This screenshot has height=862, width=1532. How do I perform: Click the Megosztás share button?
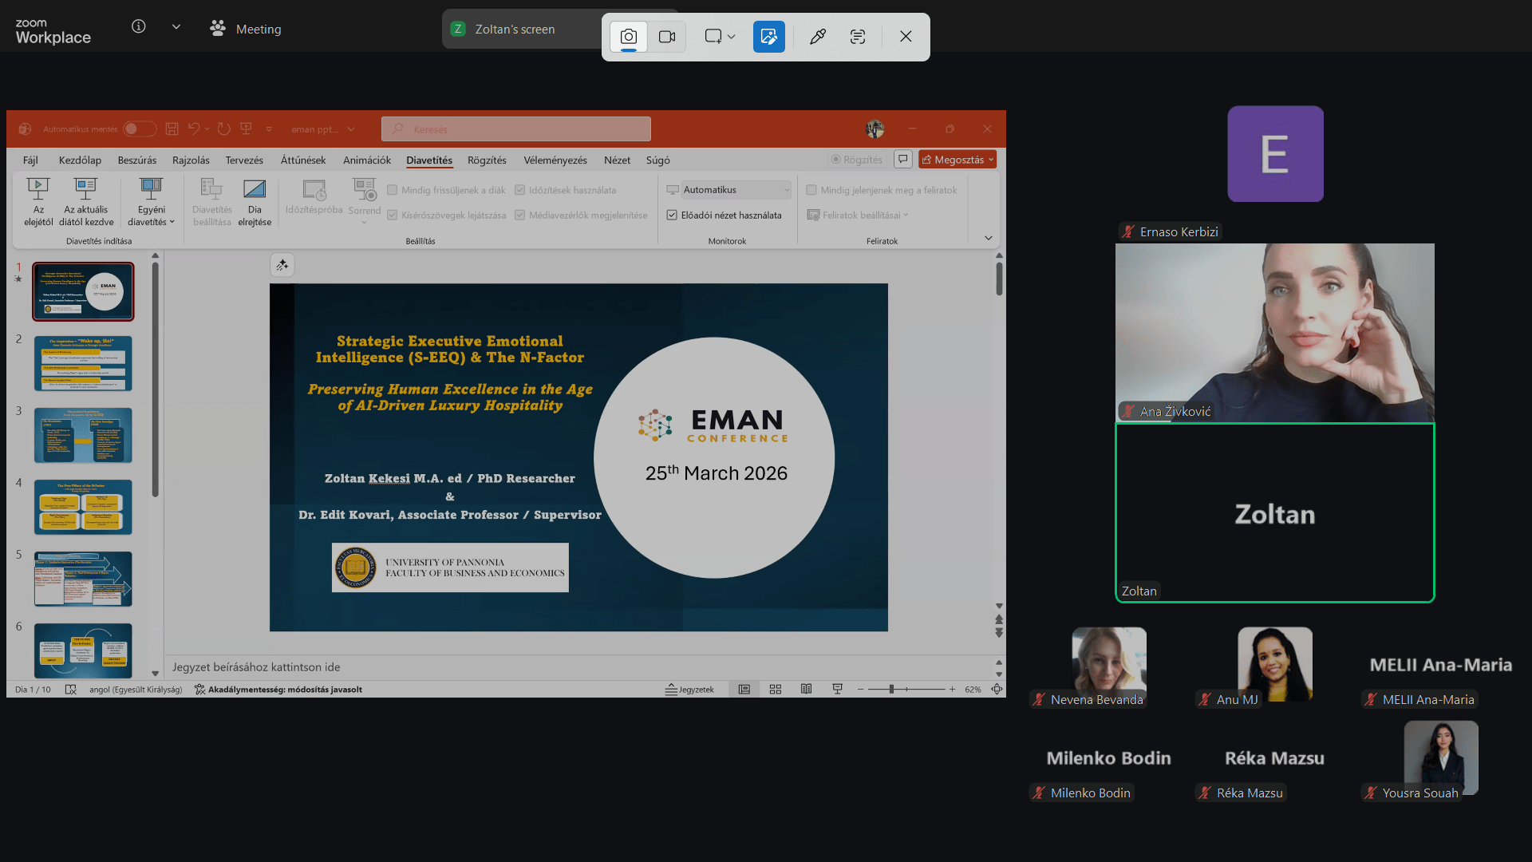point(956,160)
